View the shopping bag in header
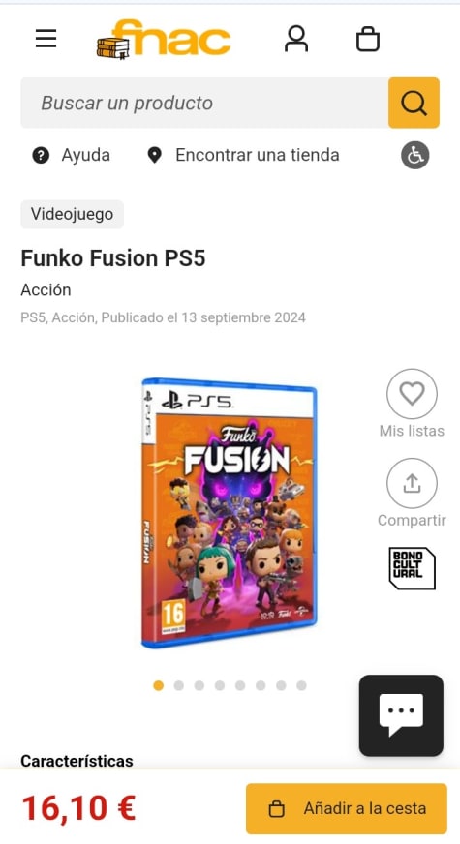 point(368,39)
